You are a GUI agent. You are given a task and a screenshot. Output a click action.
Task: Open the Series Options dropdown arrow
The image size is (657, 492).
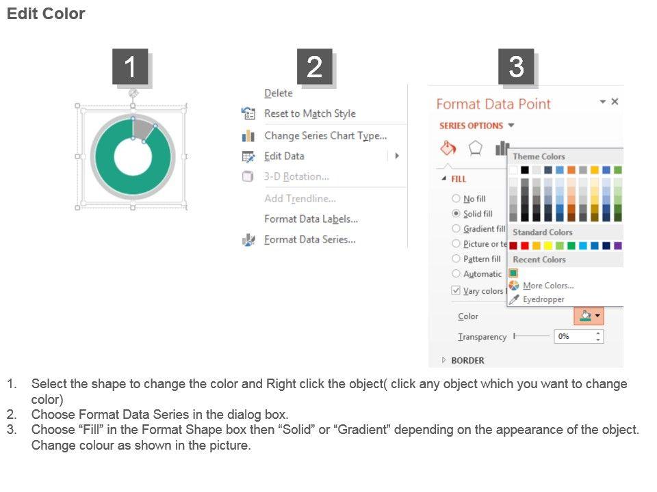coord(511,126)
